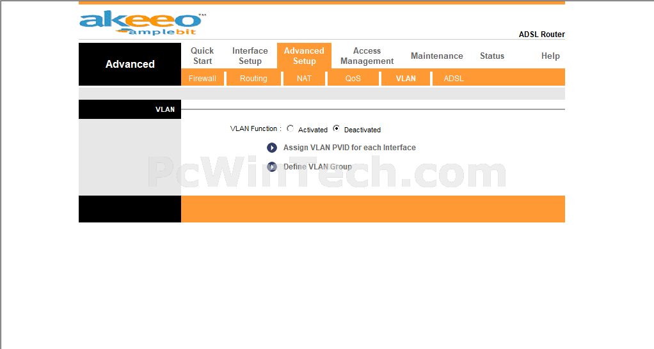Select the Deactivated radio button
654x349 pixels.
[x=336, y=128]
